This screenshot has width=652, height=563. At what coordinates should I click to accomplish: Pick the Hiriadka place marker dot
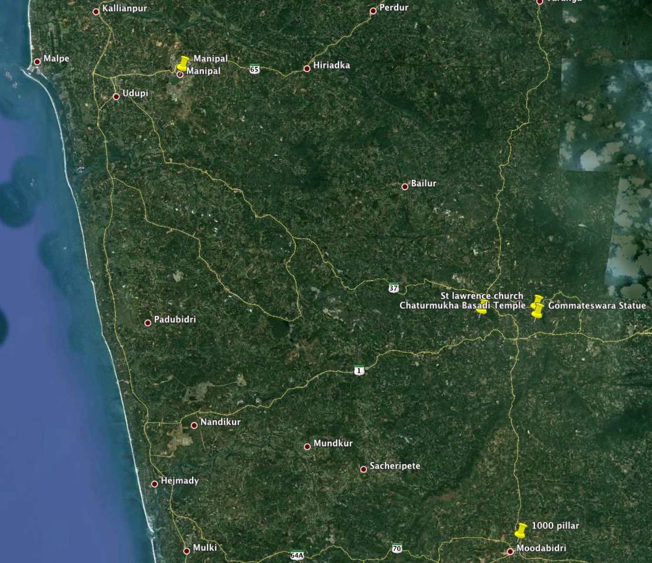(307, 69)
